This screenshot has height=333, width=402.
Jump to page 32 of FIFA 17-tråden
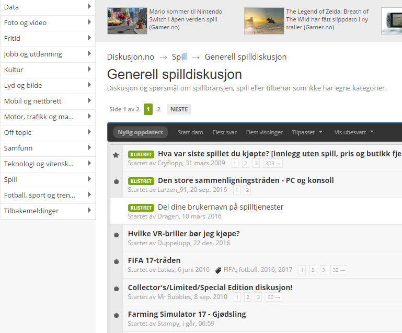339,270
